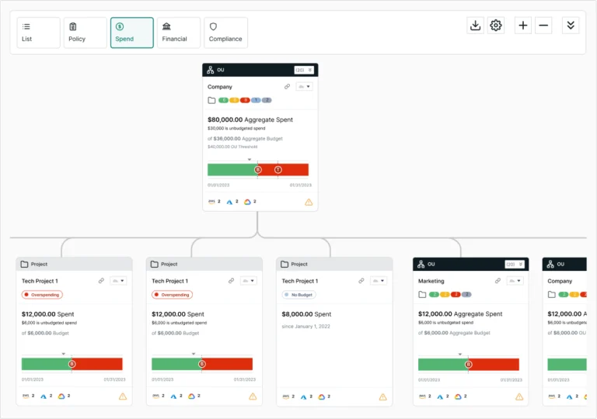Click the download icon in the toolbar
Viewport: 597px width, 419px height.
point(475,26)
